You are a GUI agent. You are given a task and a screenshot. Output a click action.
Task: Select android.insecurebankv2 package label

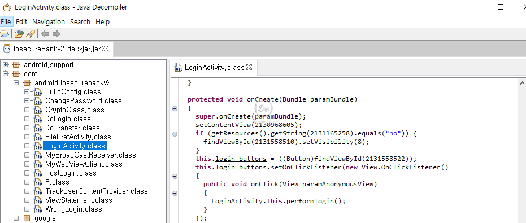(72, 83)
